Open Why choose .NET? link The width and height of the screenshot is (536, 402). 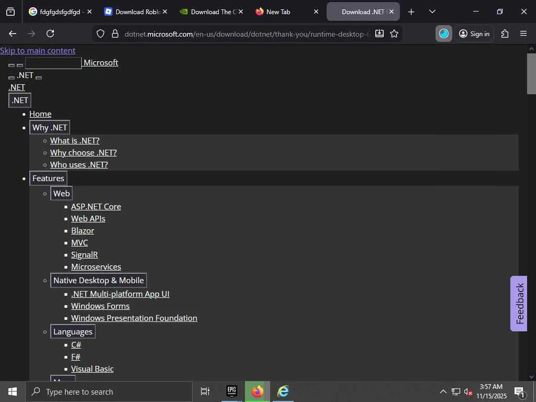(83, 152)
